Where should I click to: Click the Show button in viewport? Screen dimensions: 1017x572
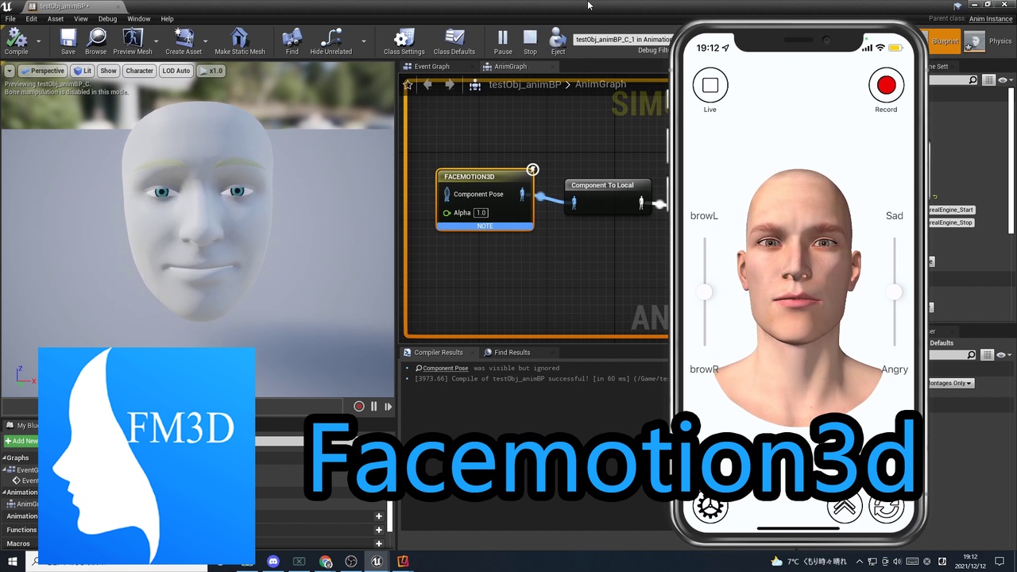[x=108, y=71]
